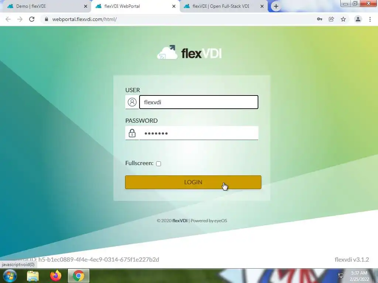Click the 'Powered by eyeOS' text
This screenshot has height=283, width=378.
[x=209, y=221]
